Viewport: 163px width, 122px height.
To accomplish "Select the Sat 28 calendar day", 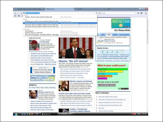I will click(x=117, y=52).
